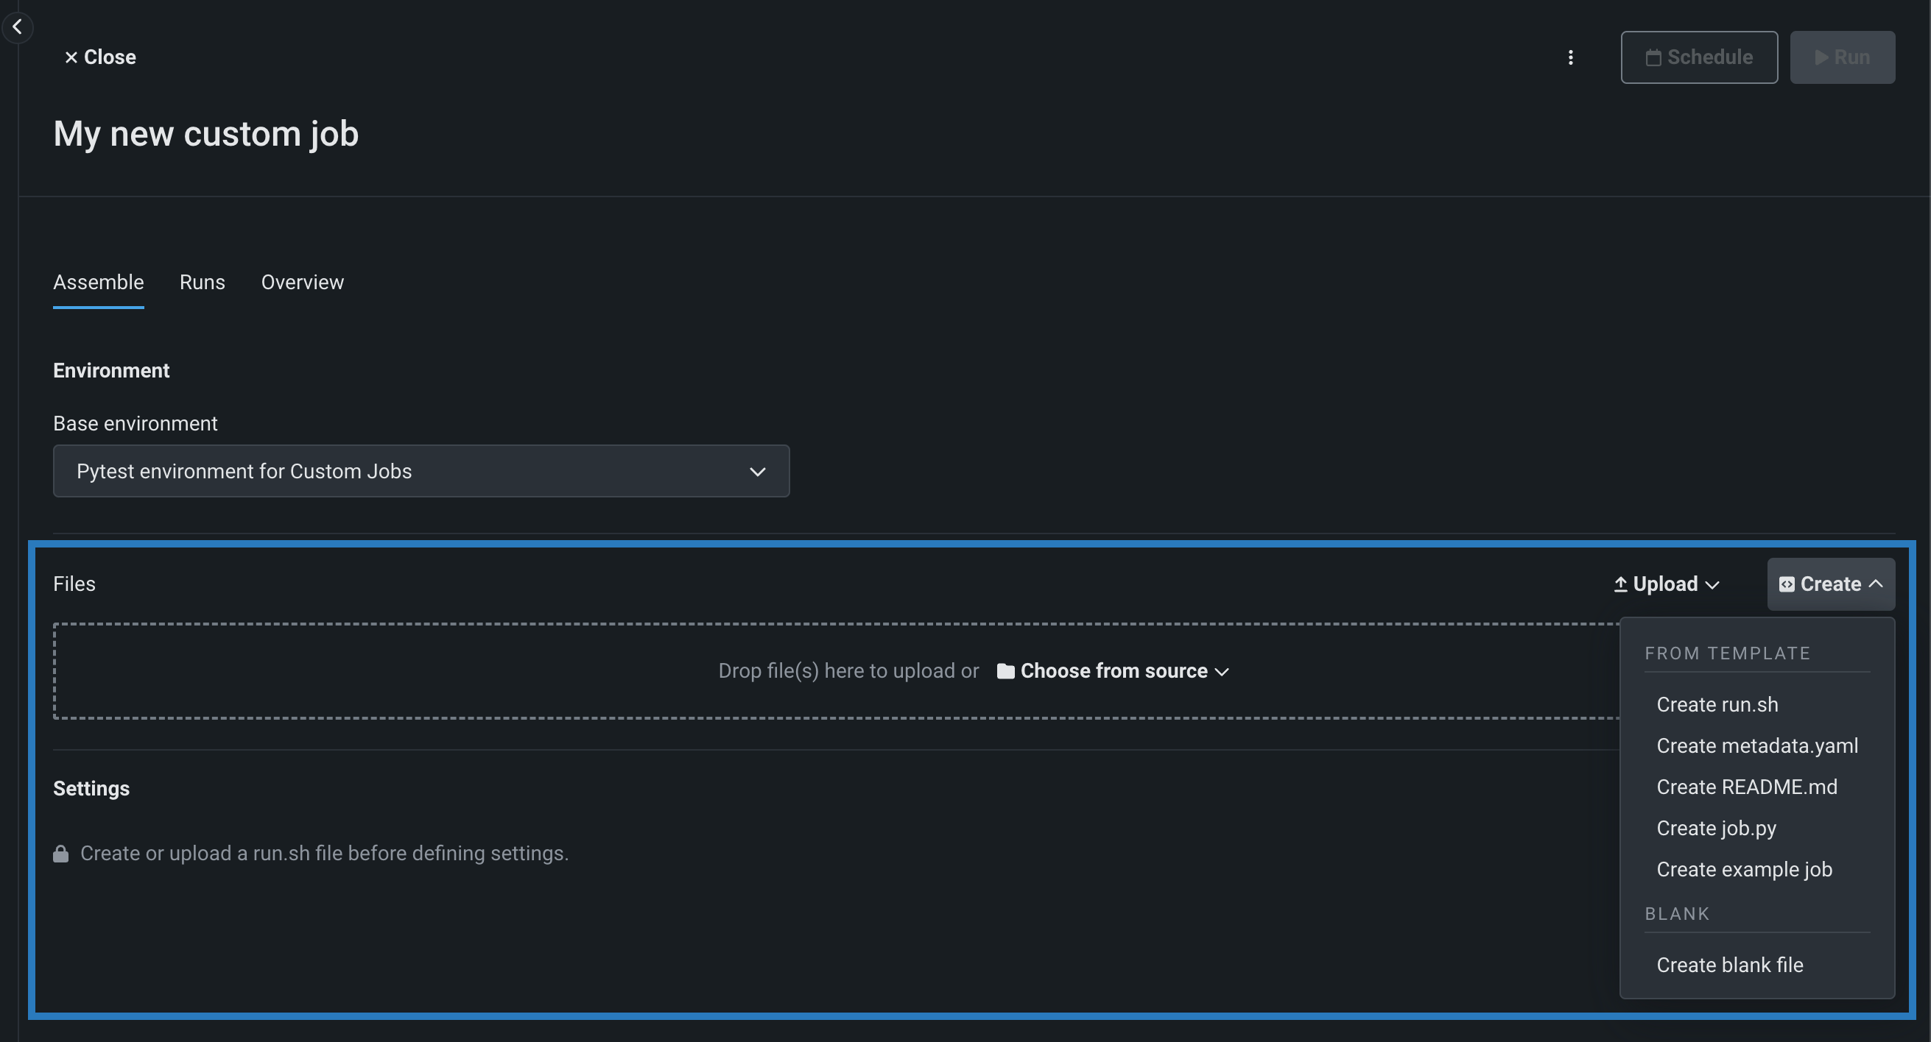Click the lock icon in Settings
The height and width of the screenshot is (1042, 1931).
point(60,854)
